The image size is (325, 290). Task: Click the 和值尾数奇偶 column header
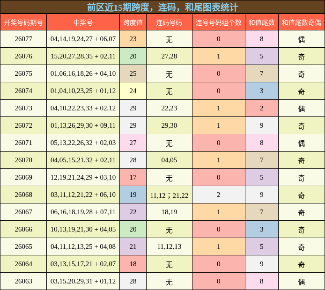tap(302, 22)
